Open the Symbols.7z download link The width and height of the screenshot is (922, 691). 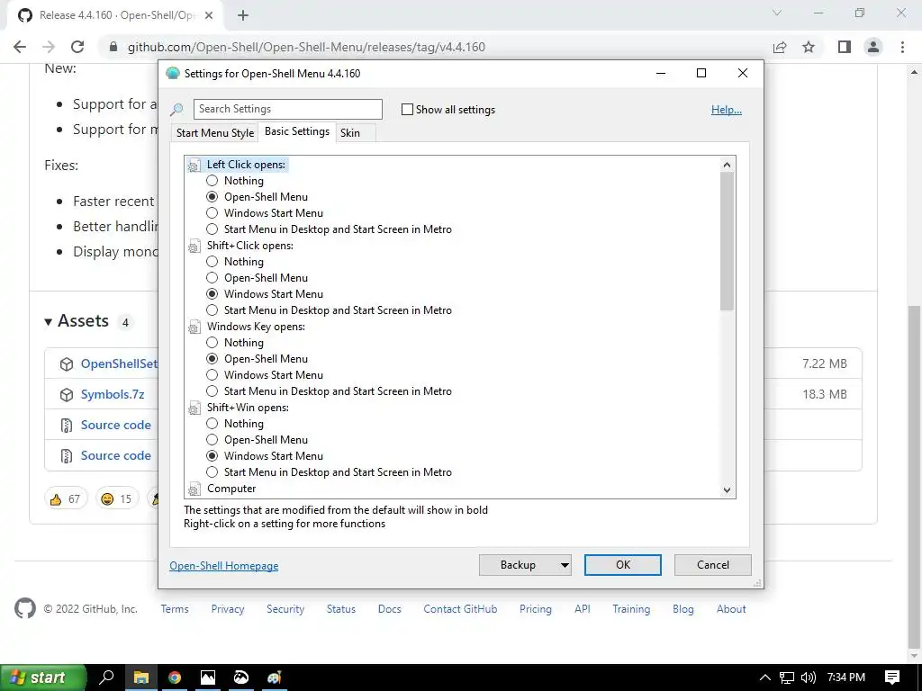click(x=113, y=394)
